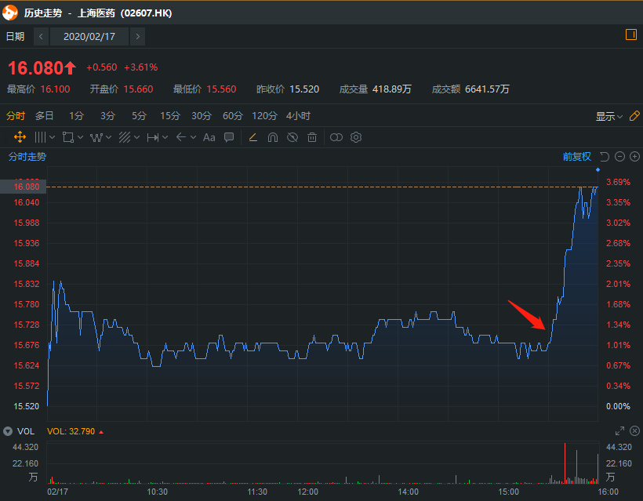Zoom in chart with plus circle
This screenshot has height=501, width=643.
click(x=634, y=157)
